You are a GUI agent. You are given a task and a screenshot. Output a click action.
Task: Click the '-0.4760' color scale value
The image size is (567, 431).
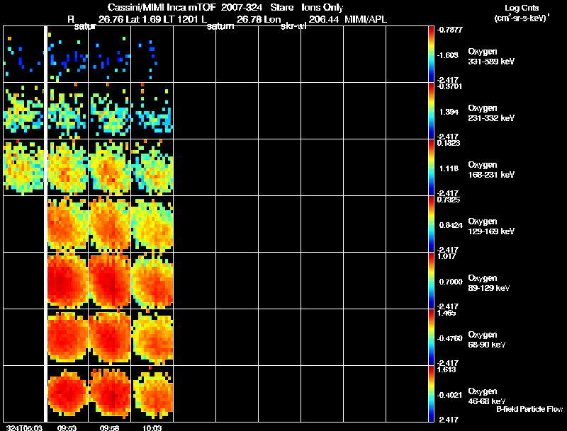pos(449,338)
